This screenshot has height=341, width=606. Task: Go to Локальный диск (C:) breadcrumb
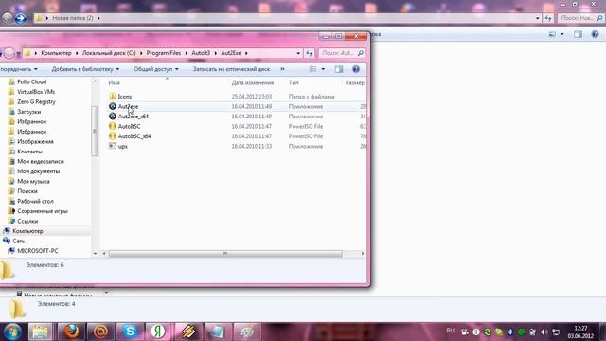point(109,53)
